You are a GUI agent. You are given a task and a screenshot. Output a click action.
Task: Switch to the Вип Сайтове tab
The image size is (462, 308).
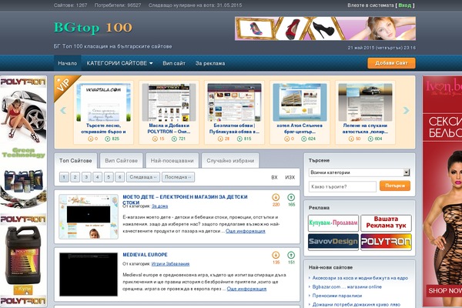(x=122, y=161)
